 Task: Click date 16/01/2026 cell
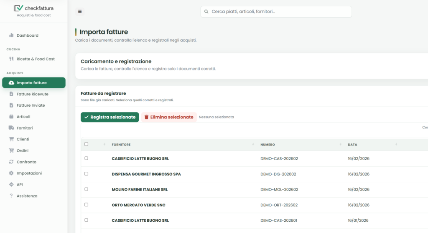click(x=358, y=221)
